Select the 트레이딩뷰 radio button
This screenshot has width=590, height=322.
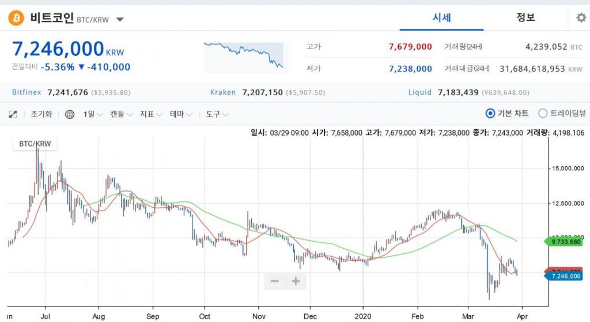543,114
